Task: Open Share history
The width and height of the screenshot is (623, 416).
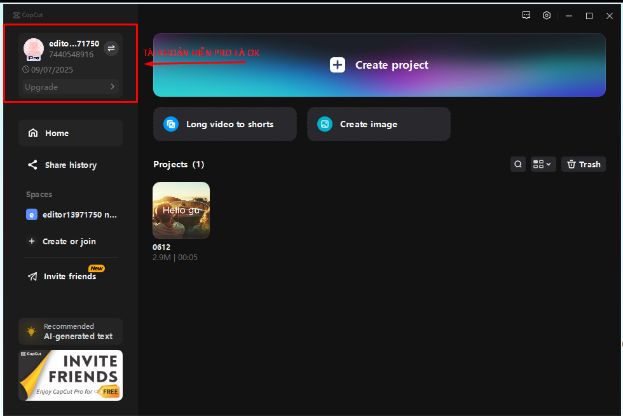Action: click(x=71, y=165)
